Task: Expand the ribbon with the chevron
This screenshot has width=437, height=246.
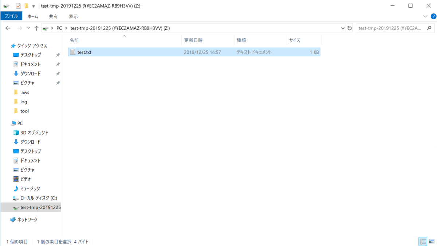Action: 425,16
